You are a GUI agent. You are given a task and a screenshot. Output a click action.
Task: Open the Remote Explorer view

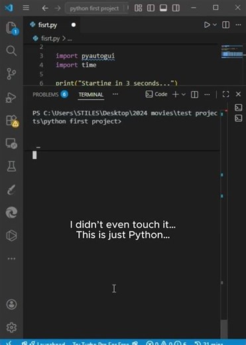click(11, 143)
